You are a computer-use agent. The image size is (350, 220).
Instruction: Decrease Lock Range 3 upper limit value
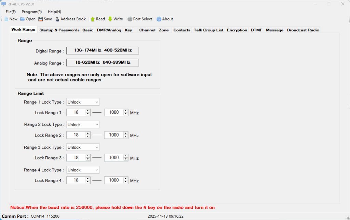click(126, 159)
